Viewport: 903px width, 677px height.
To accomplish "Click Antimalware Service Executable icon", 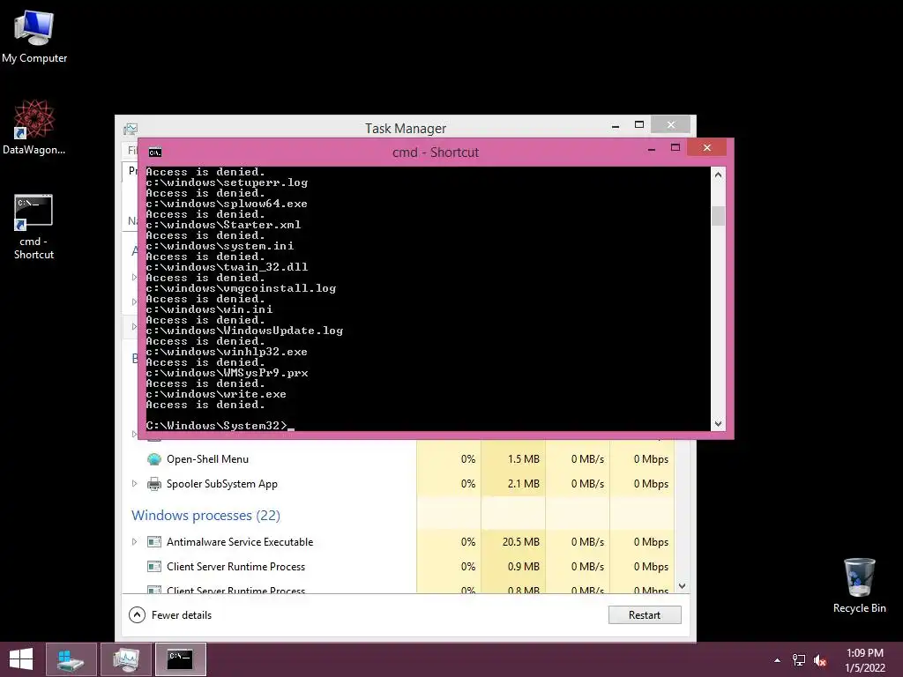I will tap(153, 542).
